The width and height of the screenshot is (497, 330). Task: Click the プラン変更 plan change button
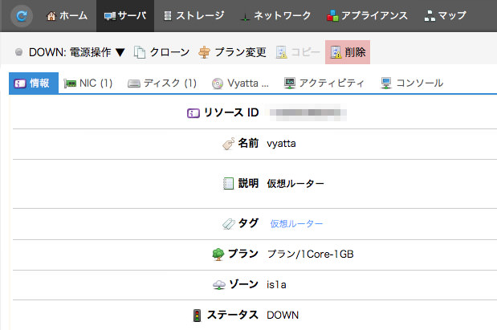231,53
